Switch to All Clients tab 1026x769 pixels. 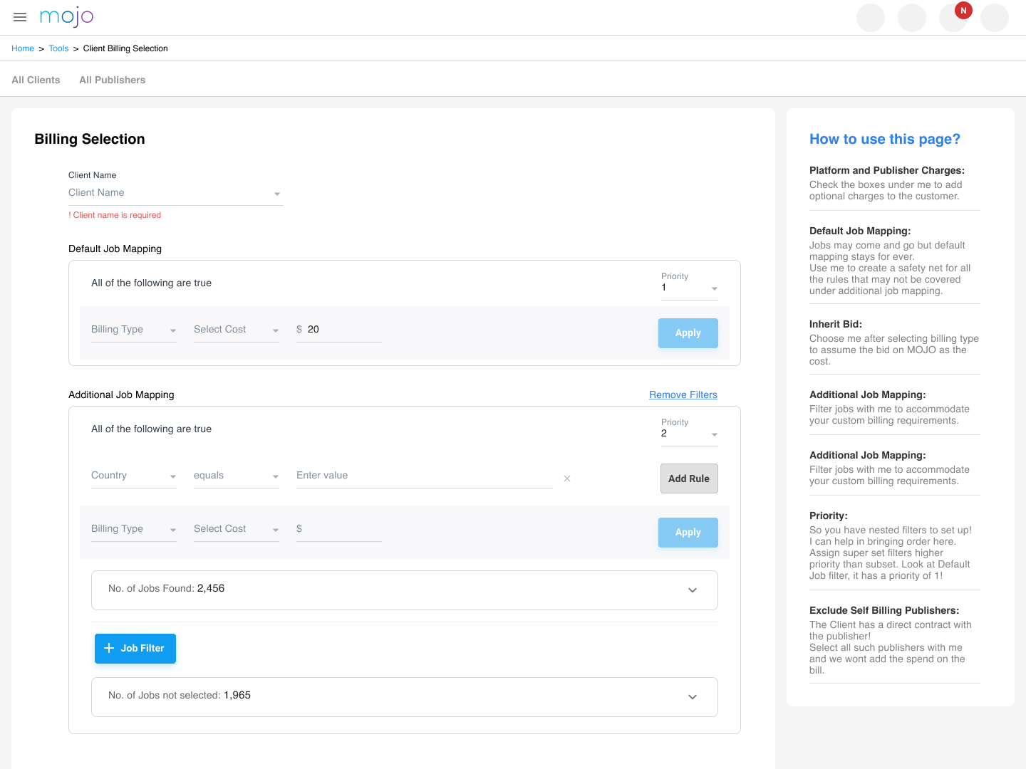(36, 80)
